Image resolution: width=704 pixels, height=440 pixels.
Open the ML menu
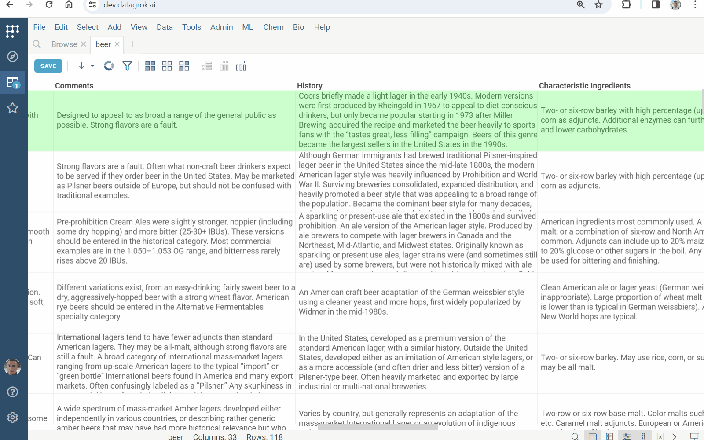pyautogui.click(x=247, y=27)
